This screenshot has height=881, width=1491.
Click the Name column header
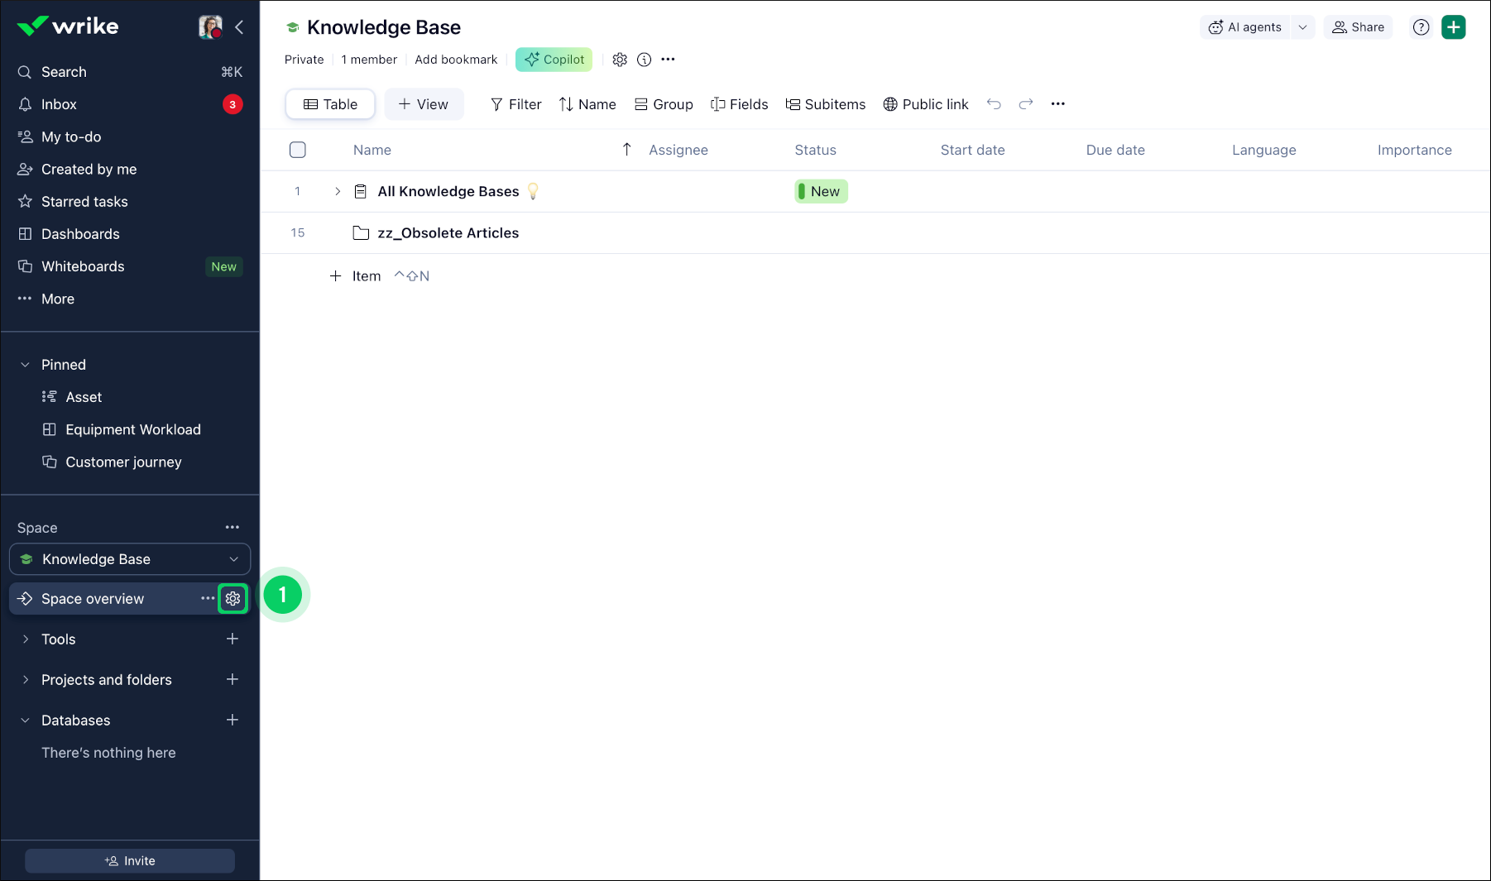point(372,150)
